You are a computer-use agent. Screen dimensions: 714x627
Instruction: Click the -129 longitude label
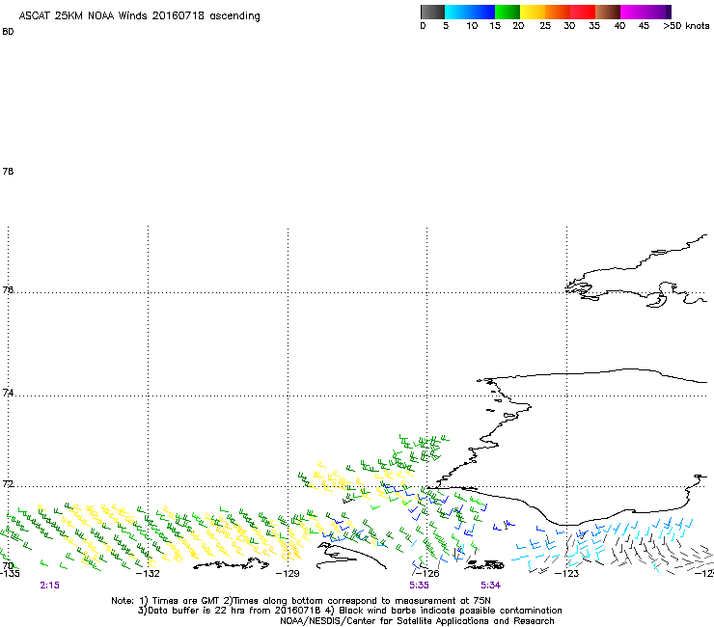pos(288,573)
